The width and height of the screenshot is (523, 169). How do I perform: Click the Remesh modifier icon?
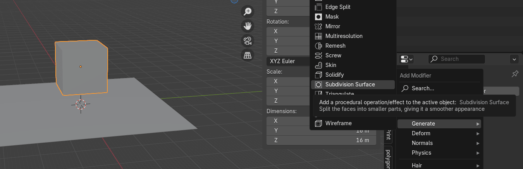(318, 46)
